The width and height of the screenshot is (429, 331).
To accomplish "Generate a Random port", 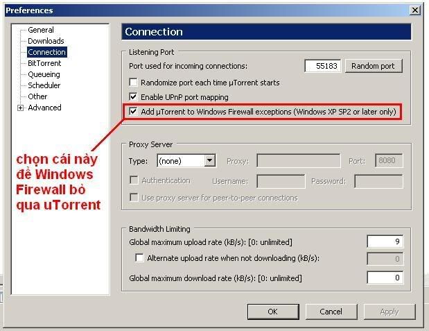I will (374, 66).
